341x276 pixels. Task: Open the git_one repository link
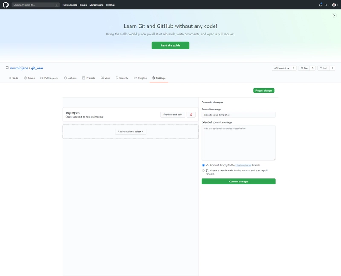pyautogui.click(x=37, y=68)
